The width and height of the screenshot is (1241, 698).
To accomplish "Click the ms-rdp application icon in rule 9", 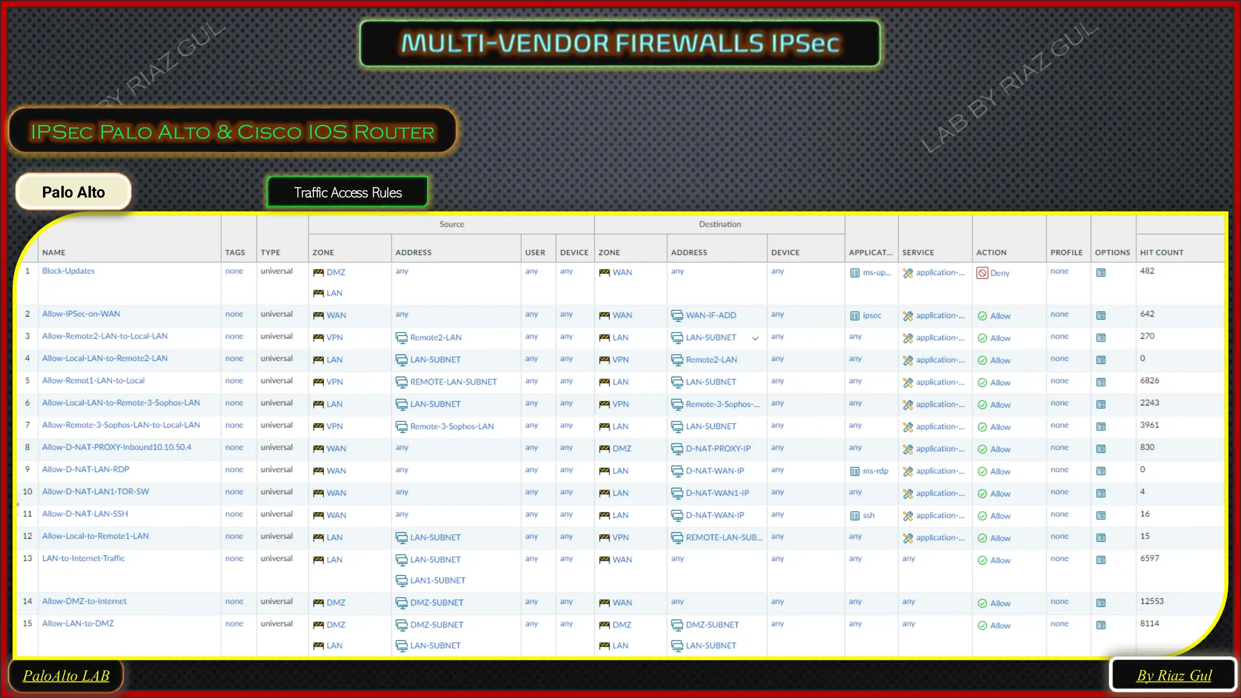I will [855, 471].
